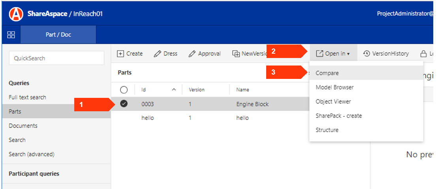Switch to the Part / Doc tab
438x189 pixels.
(58, 35)
